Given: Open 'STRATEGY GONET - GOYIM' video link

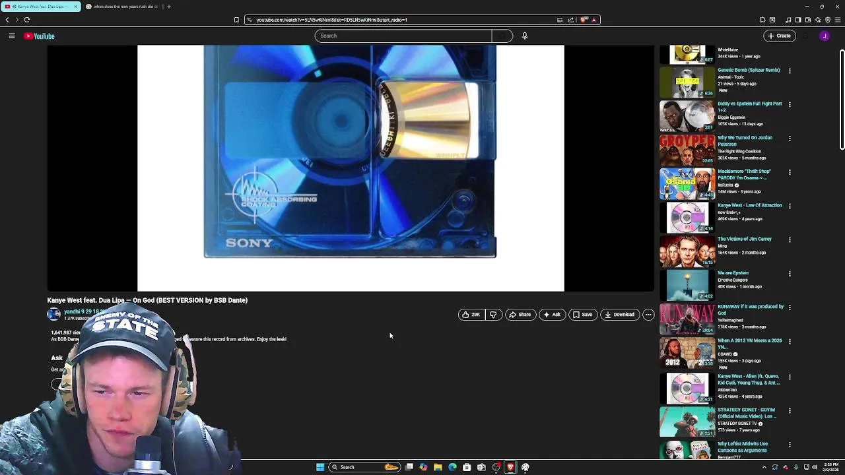Looking at the screenshot, I should (747, 413).
